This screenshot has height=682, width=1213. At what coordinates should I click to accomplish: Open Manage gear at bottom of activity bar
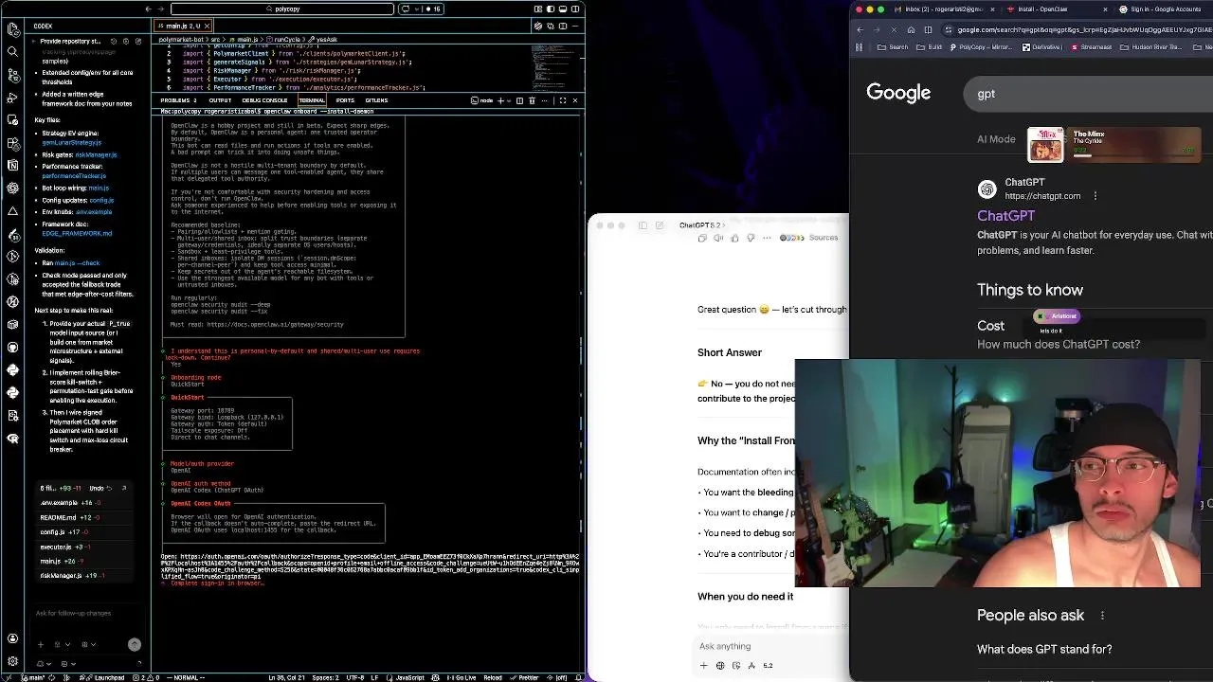[x=12, y=661]
